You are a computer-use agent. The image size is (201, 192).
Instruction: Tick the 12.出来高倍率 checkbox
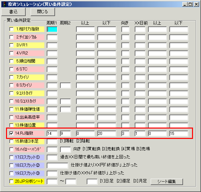tap(11, 117)
